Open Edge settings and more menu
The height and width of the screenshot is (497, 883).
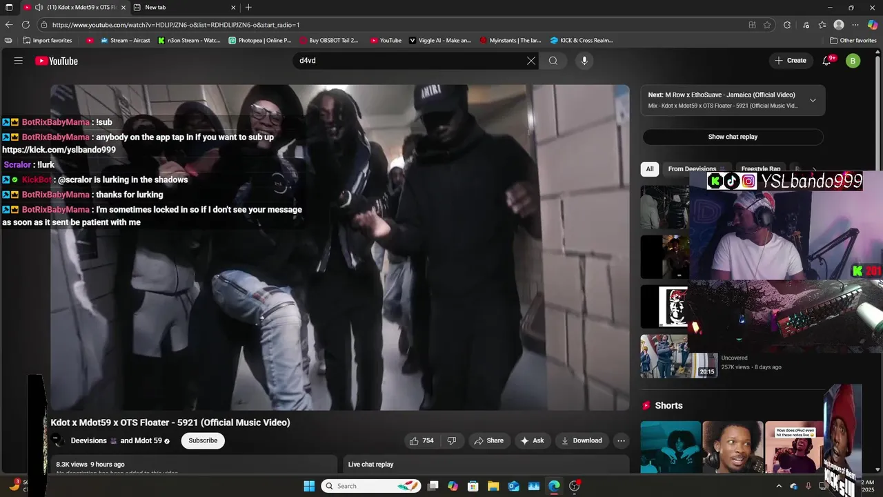pyautogui.click(x=855, y=25)
